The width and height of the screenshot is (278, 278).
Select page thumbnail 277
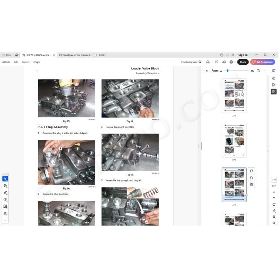coord(234,140)
